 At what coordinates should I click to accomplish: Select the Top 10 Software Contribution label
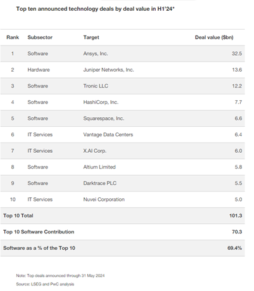[39, 232]
